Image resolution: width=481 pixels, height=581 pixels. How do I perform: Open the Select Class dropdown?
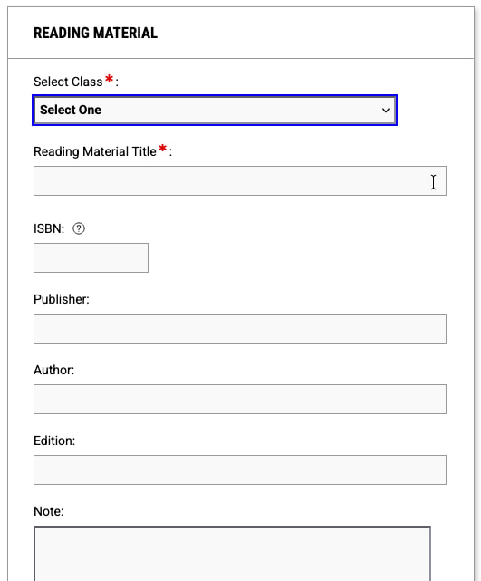[215, 110]
